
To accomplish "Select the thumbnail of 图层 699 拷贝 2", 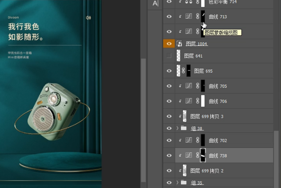I will 185,171.
